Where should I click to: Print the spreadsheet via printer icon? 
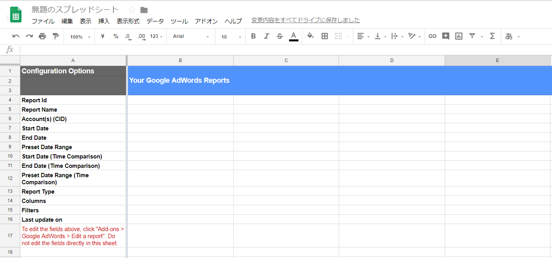coord(42,36)
